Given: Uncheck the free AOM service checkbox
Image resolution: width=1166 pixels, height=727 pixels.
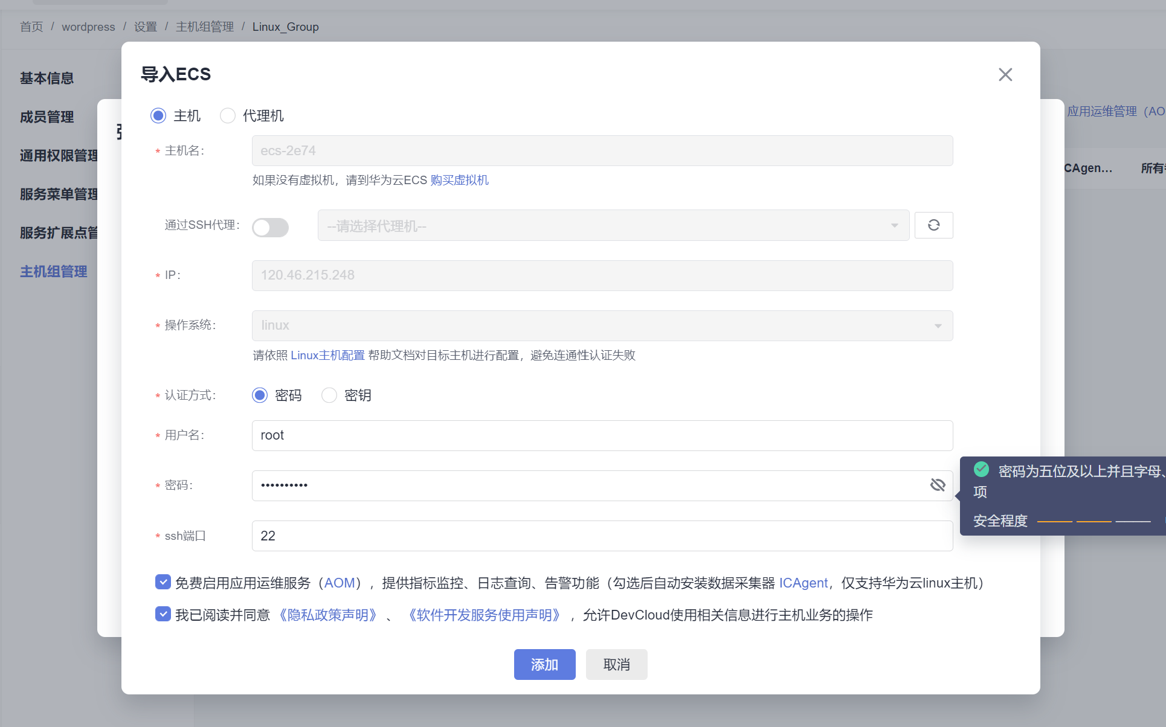Looking at the screenshot, I should point(163,582).
